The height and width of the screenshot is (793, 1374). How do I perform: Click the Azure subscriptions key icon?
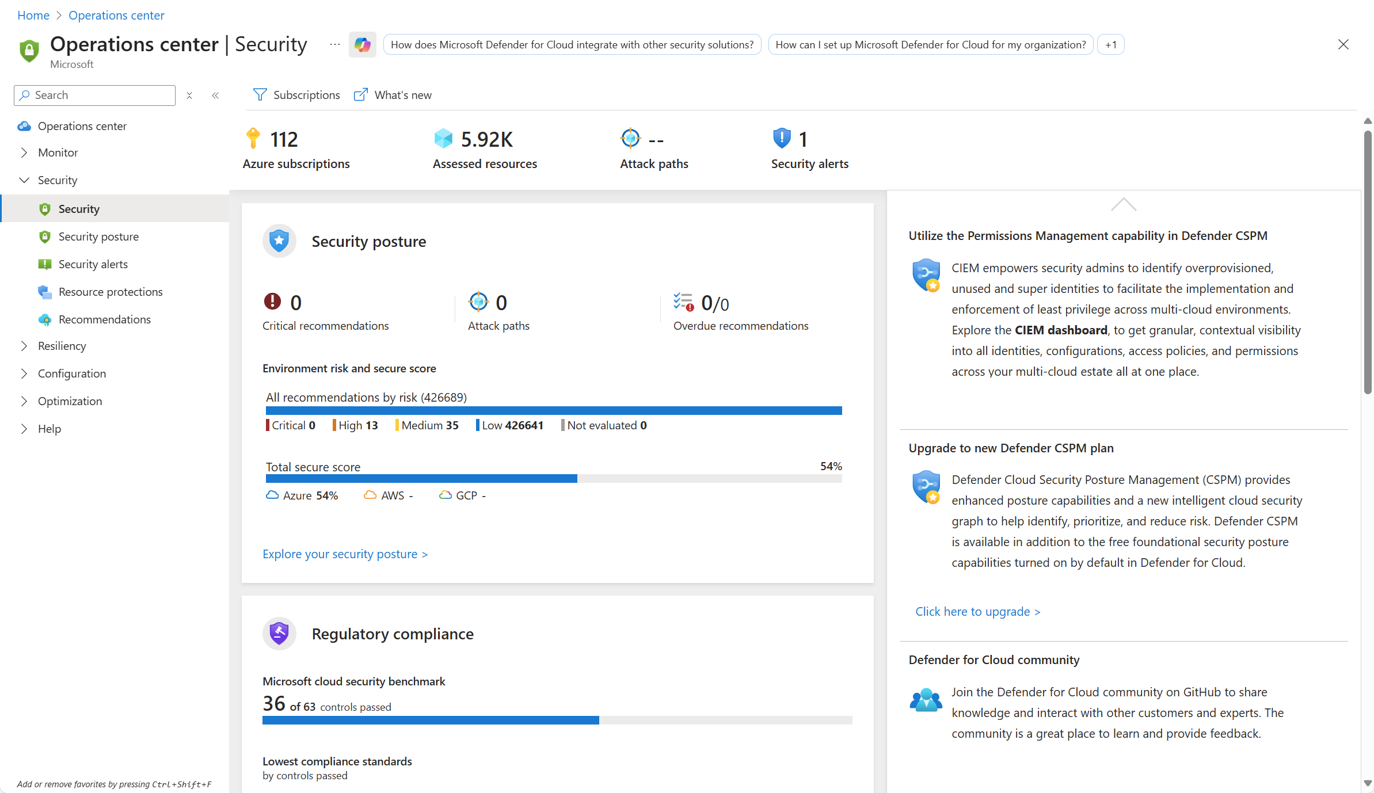(253, 139)
